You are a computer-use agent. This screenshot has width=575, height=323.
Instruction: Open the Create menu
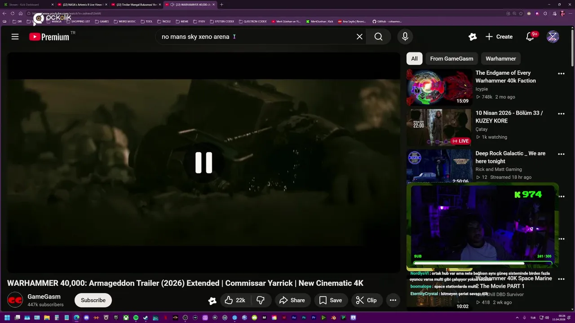tap(499, 37)
